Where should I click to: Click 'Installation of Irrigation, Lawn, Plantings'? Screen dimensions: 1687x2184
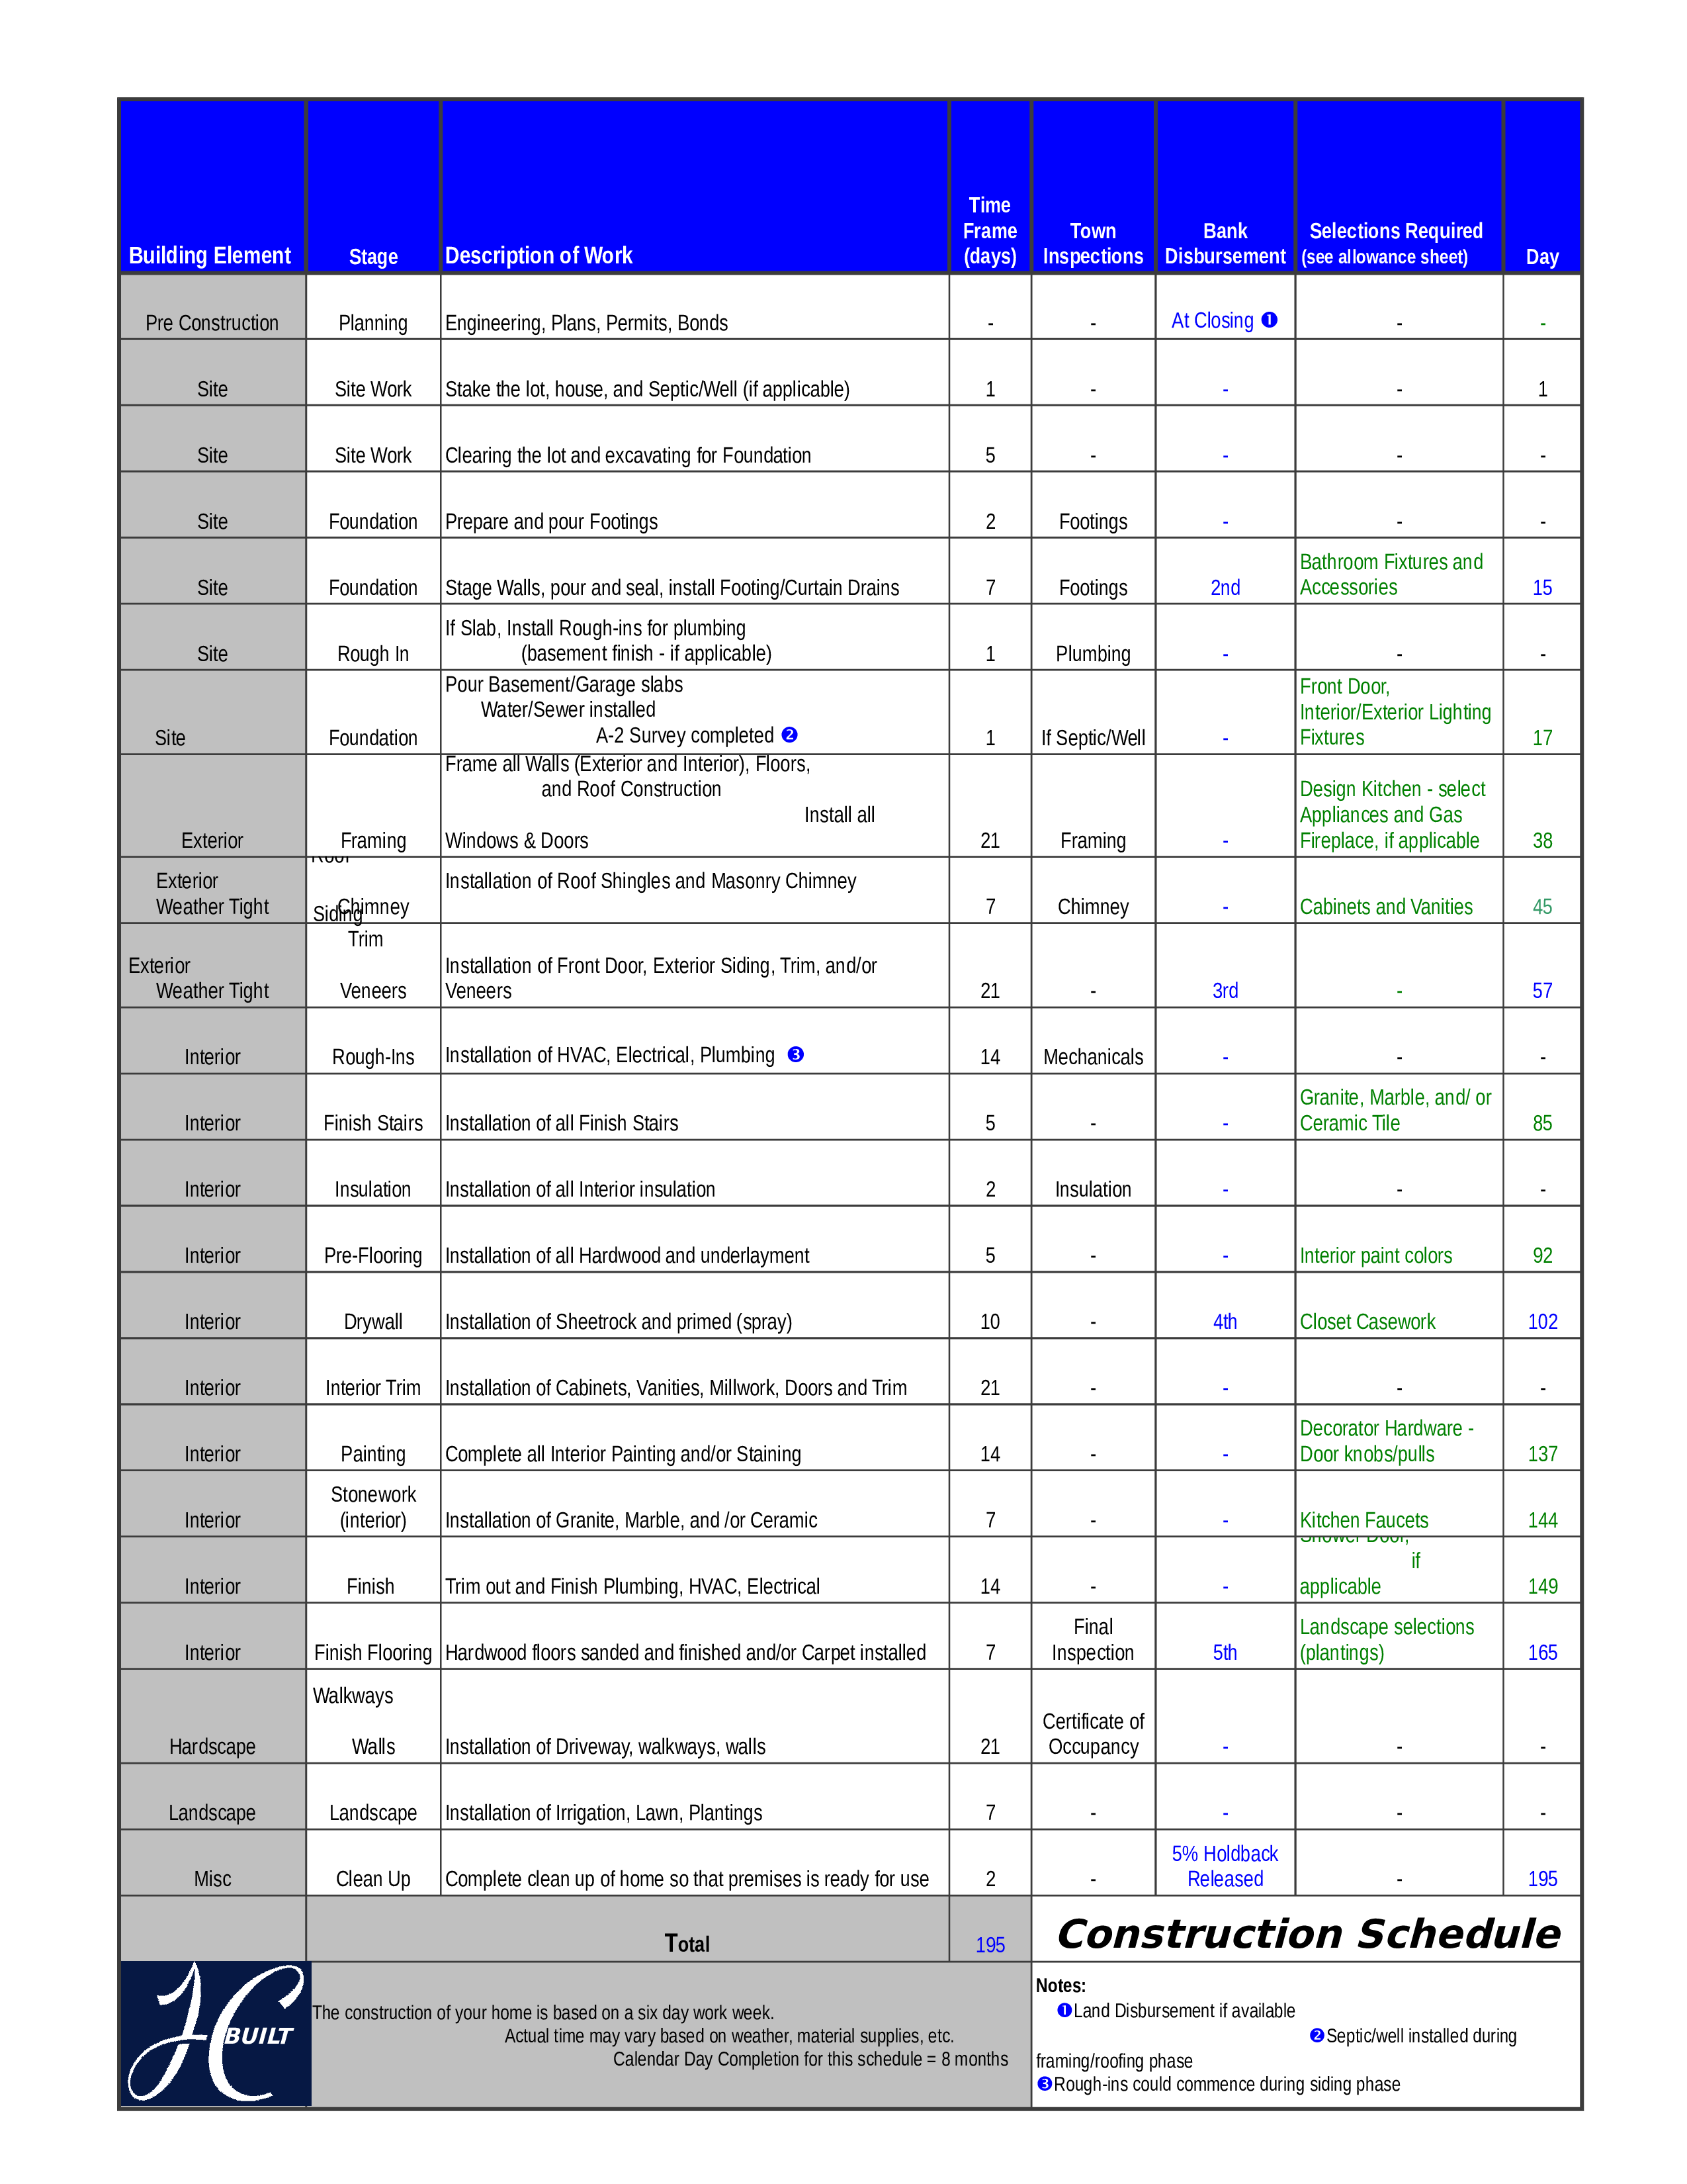point(603,1812)
